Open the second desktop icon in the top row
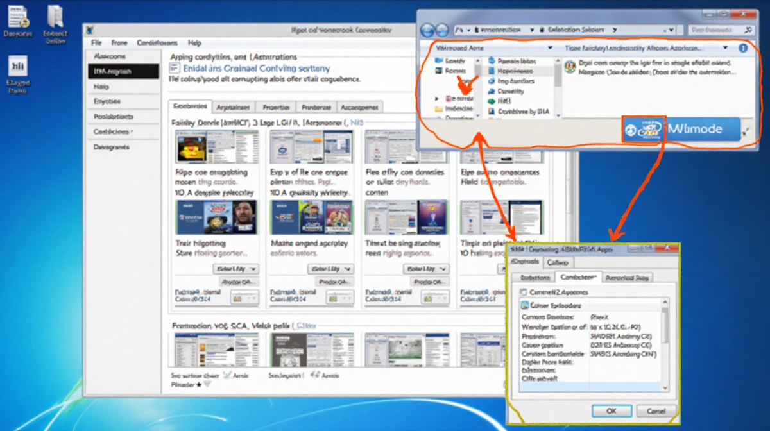The width and height of the screenshot is (770, 431). (55, 24)
